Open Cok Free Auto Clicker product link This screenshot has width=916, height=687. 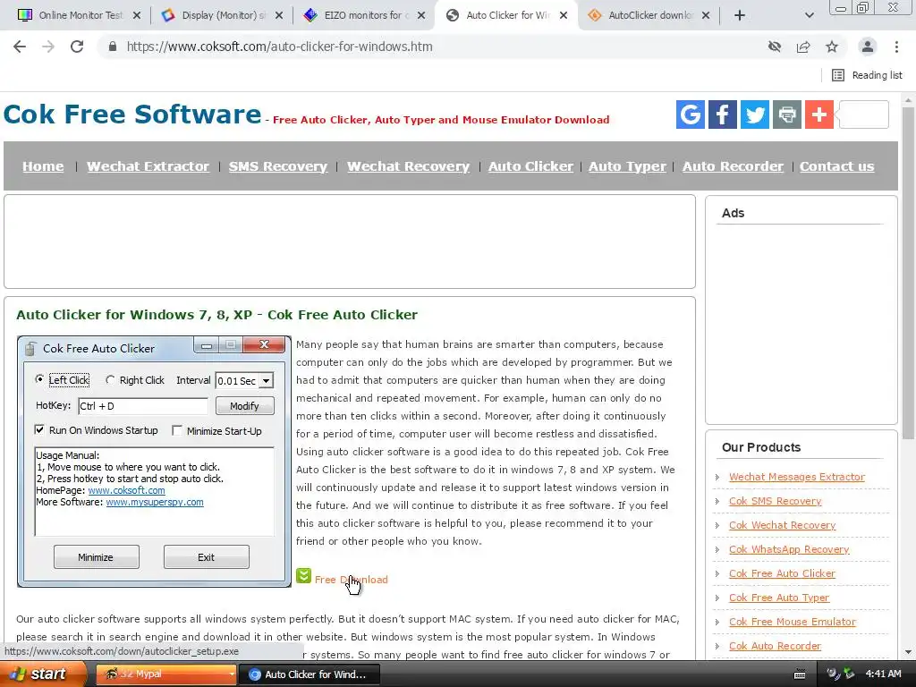click(x=782, y=573)
